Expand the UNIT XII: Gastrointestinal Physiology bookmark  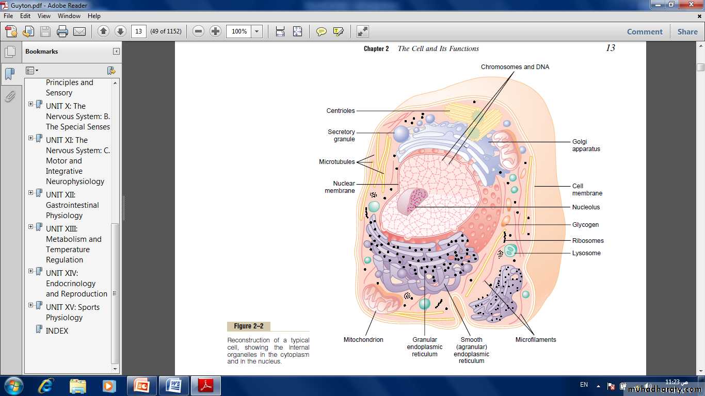[31, 193]
